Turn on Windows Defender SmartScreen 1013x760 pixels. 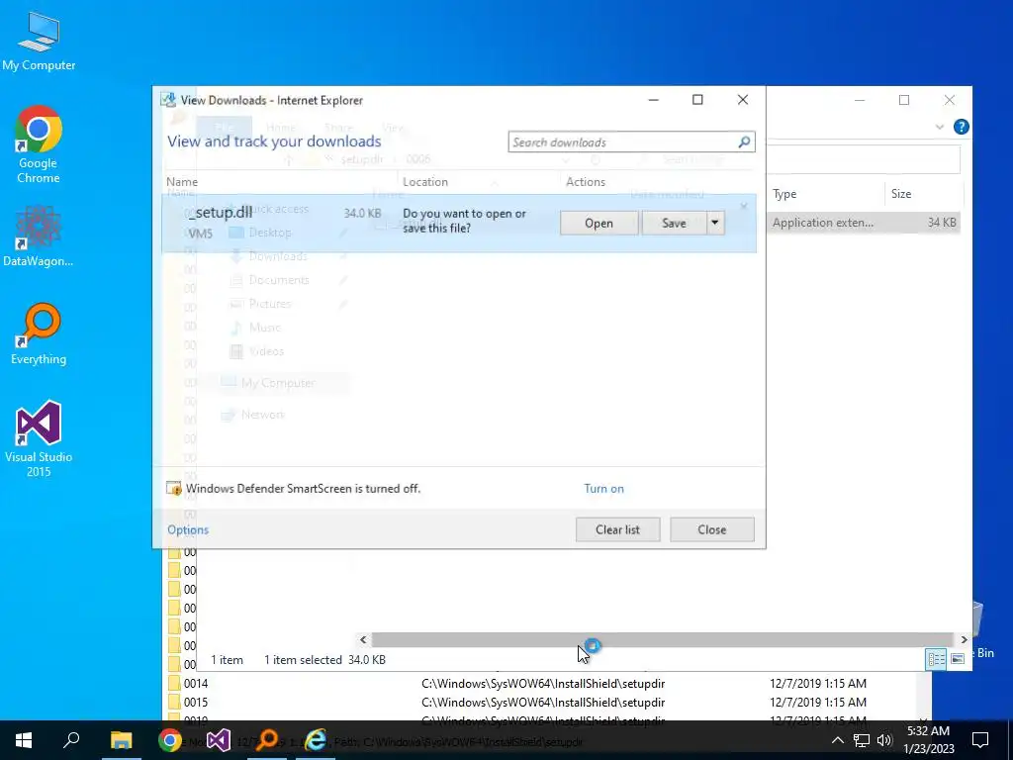coord(604,489)
